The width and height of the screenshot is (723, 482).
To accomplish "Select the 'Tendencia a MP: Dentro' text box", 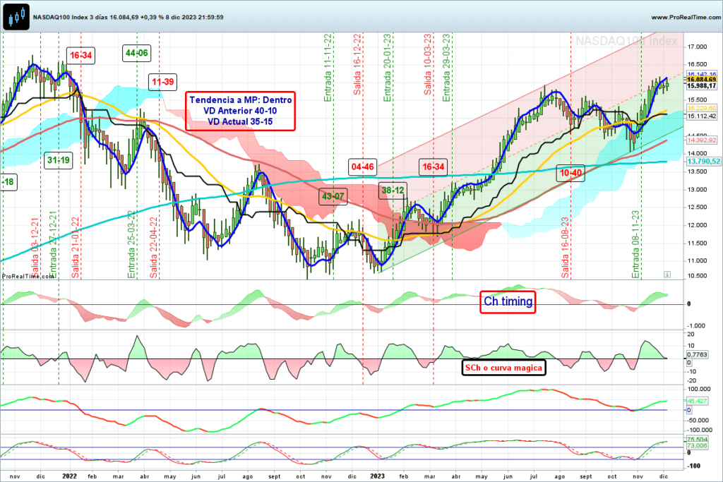I will point(240,111).
